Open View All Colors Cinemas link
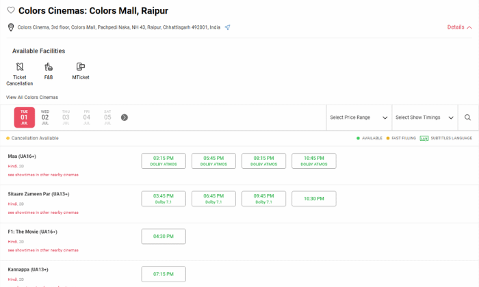The image size is (479, 287). [x=32, y=97]
